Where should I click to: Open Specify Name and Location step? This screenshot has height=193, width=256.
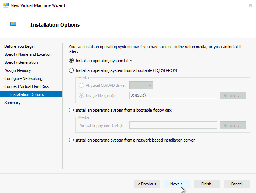pos(28,54)
